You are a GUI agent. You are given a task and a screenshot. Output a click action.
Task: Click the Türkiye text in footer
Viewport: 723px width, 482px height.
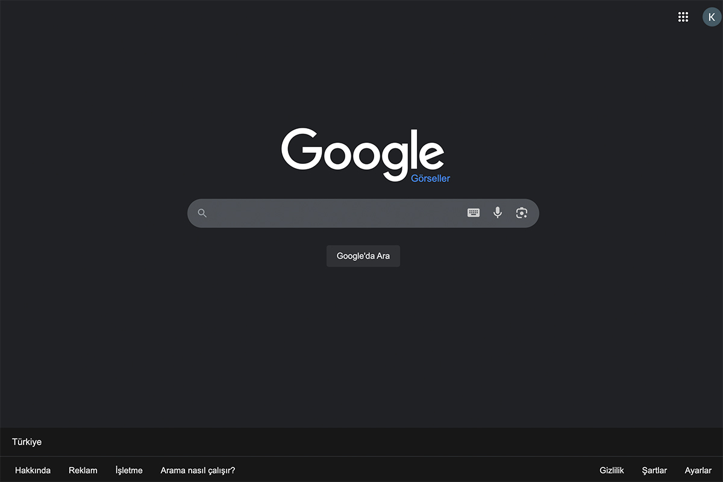click(x=27, y=442)
